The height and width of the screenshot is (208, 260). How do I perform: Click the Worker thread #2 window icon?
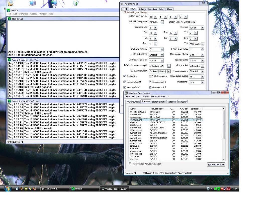click(x=10, y=101)
